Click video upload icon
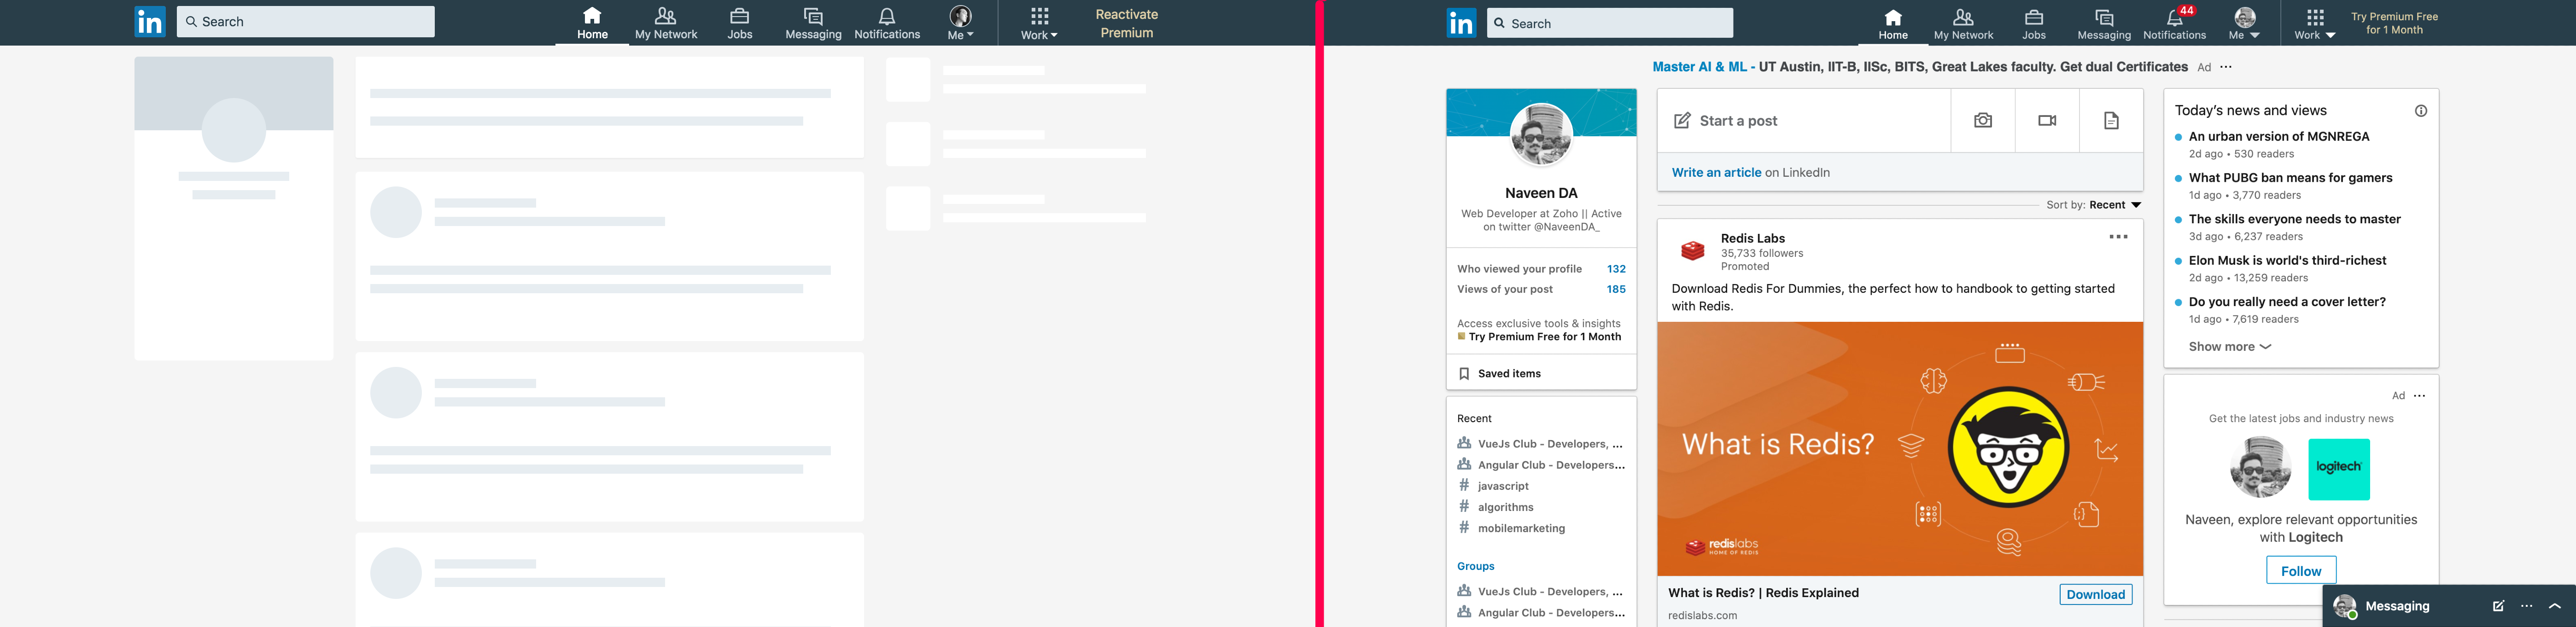Viewport: 2576px width, 627px height. point(2047,120)
